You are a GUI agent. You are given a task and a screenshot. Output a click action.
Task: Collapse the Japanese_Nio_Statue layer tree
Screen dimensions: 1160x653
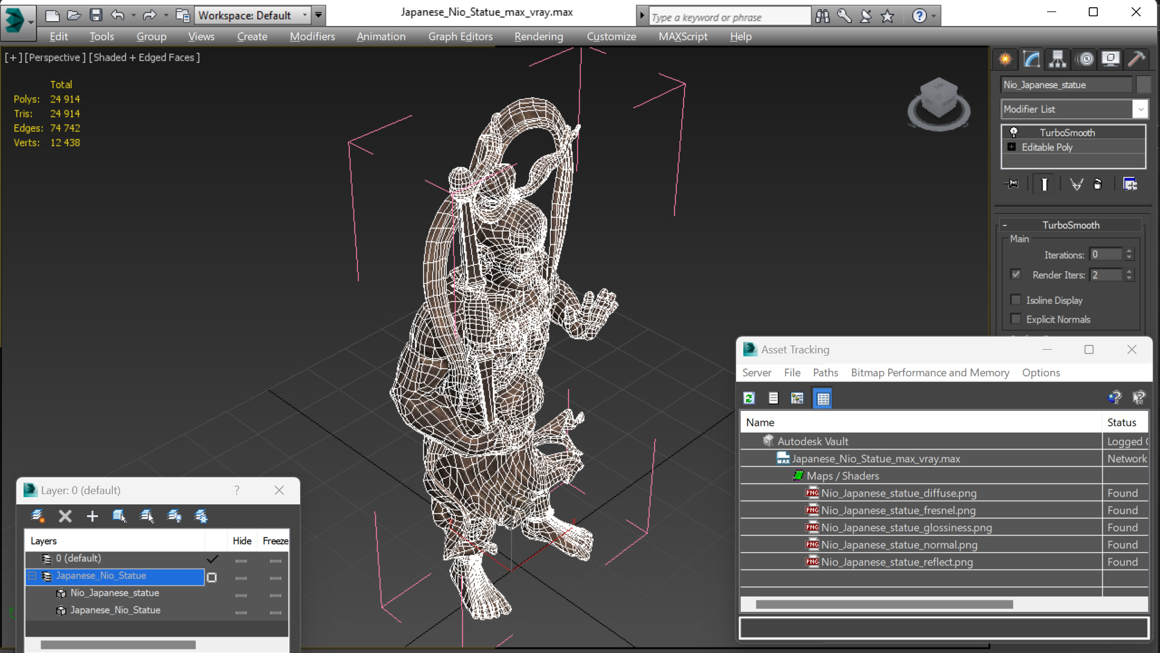[33, 576]
